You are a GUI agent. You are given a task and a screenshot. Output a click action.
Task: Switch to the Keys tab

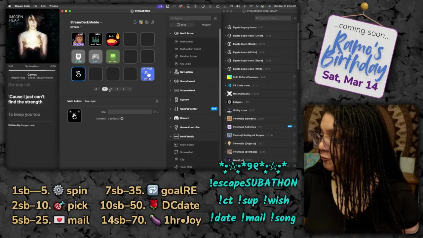181,25
